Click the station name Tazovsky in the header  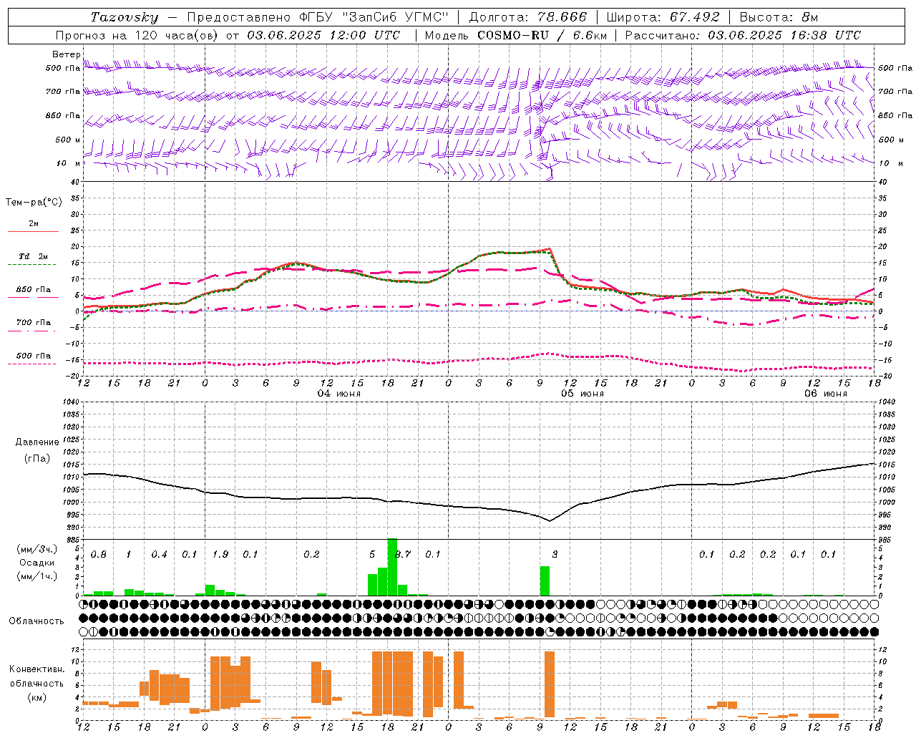coord(125,17)
